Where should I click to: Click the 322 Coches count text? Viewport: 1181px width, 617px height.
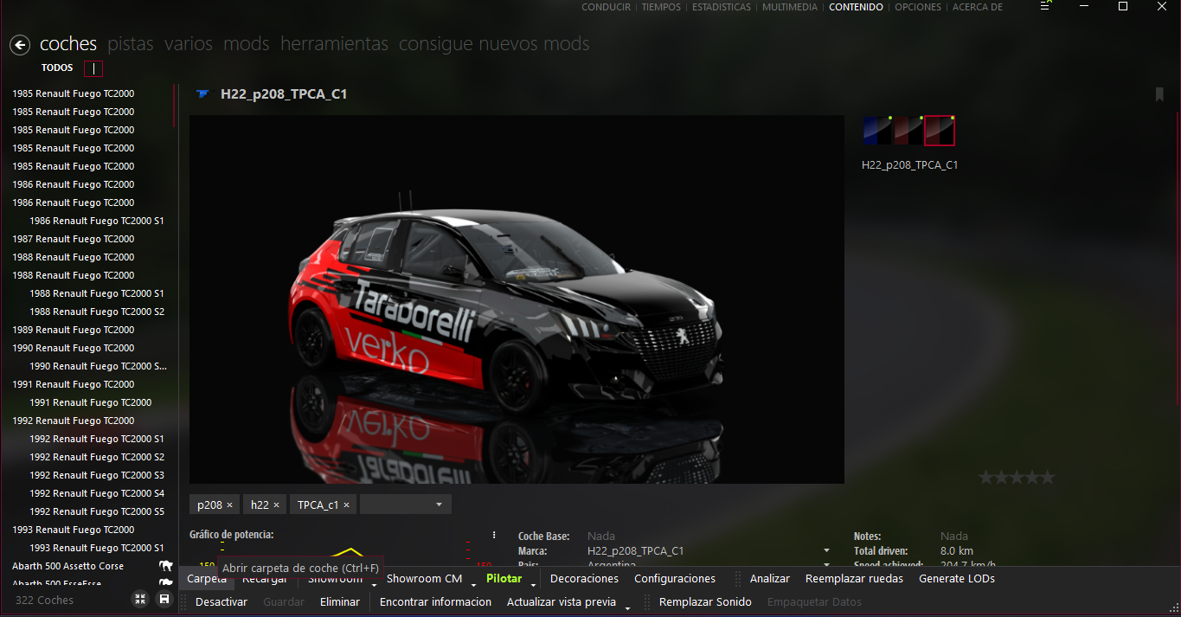44,600
